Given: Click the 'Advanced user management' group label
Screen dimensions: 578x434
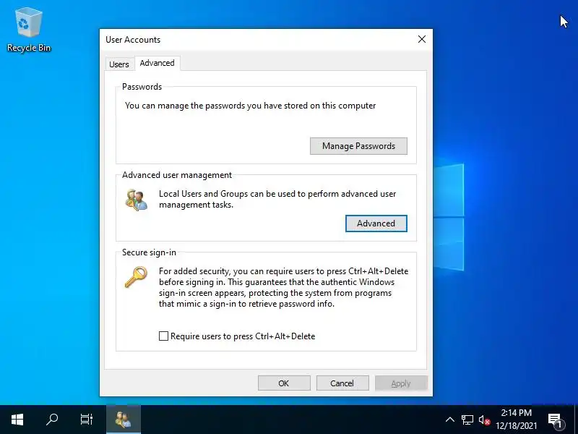Looking at the screenshot, I should (177, 175).
